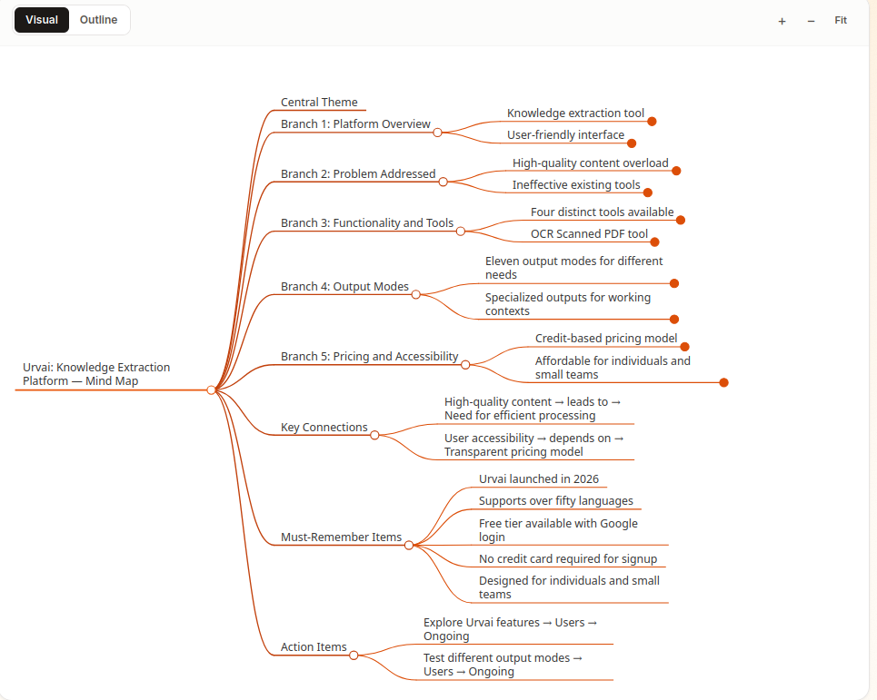Image resolution: width=877 pixels, height=700 pixels.
Task: Collapse Must-Remember Items node circle
Action: (409, 546)
